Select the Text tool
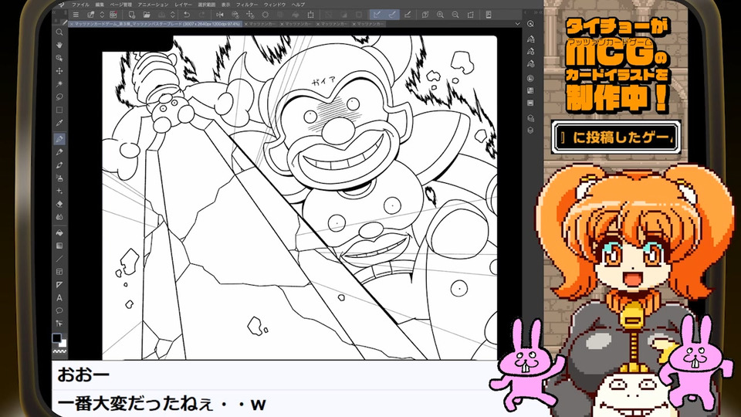 [59, 298]
